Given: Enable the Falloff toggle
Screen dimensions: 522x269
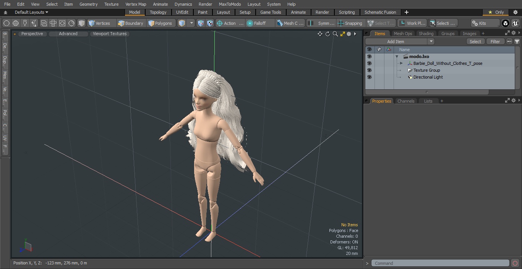Looking at the screenshot, I should click(261, 23).
